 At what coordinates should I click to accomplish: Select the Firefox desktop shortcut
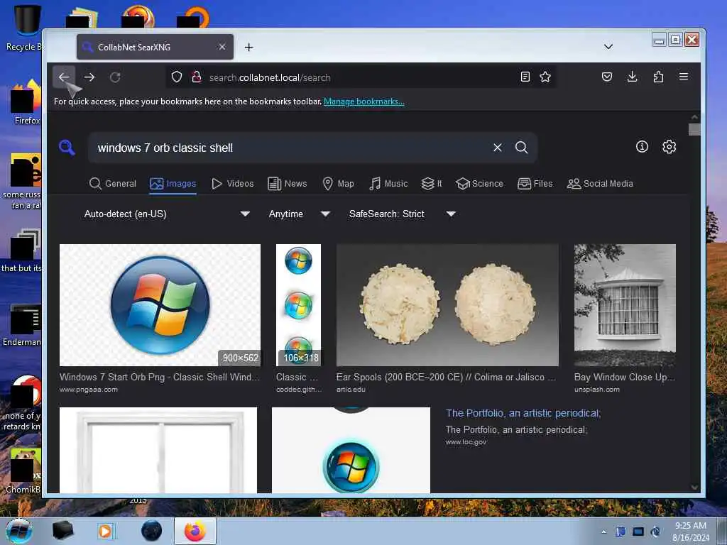27,102
